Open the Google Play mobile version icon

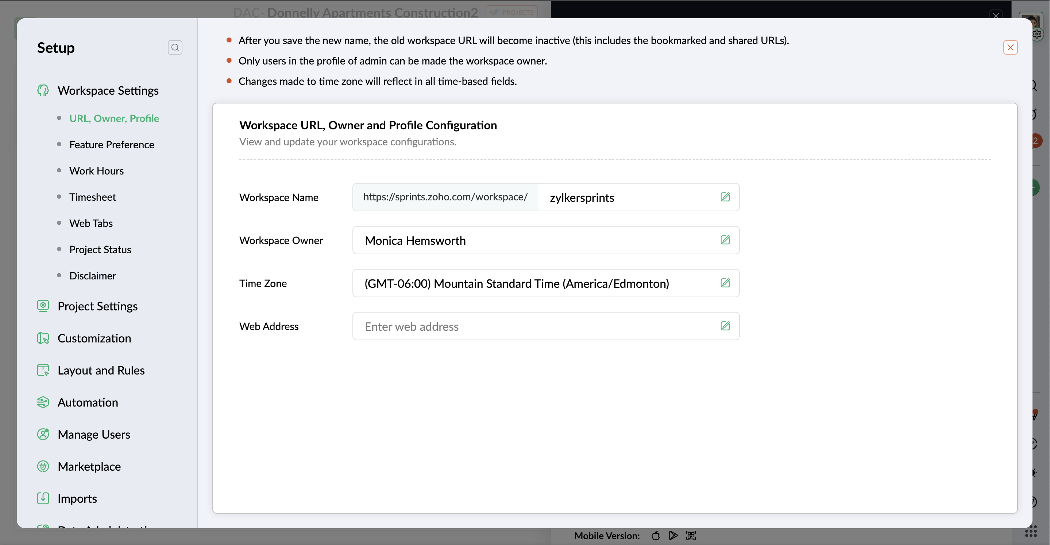tap(673, 536)
